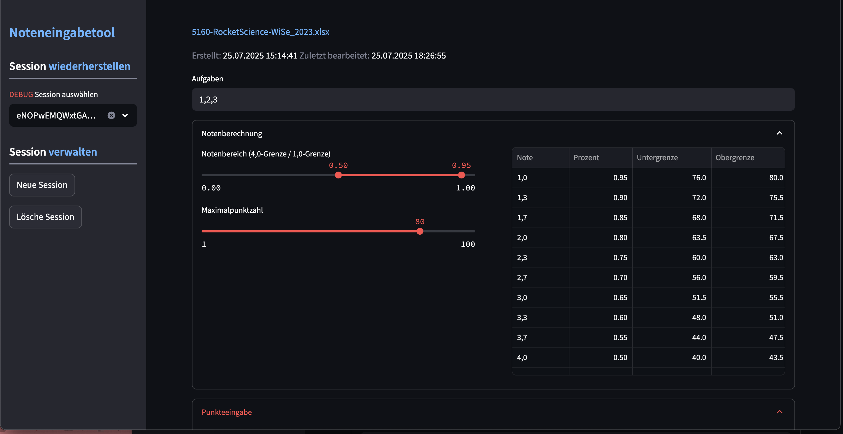Click the 0.50 lower-bound slider handle
Screen dimensions: 843x434
pyautogui.click(x=338, y=175)
